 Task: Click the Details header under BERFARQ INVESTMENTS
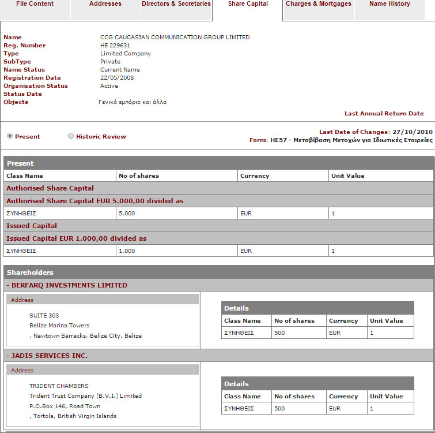pos(317,308)
